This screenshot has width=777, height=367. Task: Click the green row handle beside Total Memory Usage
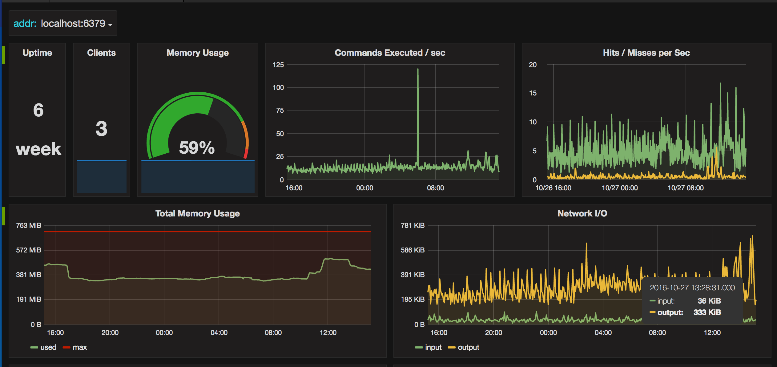point(4,216)
